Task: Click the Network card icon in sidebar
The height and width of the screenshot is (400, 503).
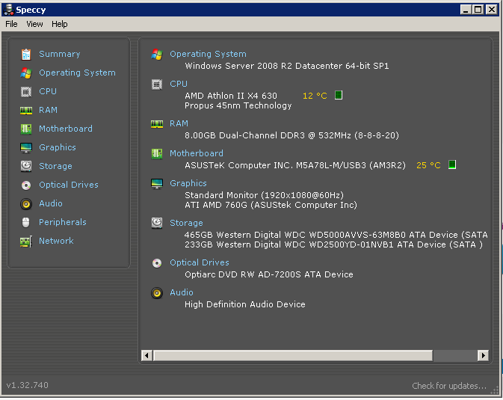Action: [26, 241]
